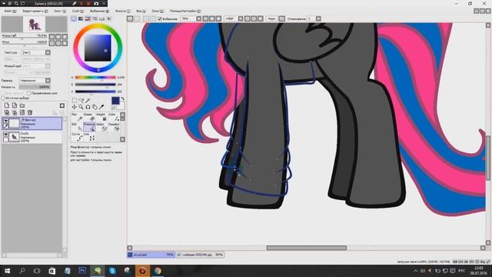This screenshot has width=492, height=277.
Task: Open the Окно menu
Action: tap(158, 11)
